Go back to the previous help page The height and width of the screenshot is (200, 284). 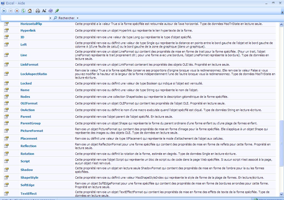point(4,11)
